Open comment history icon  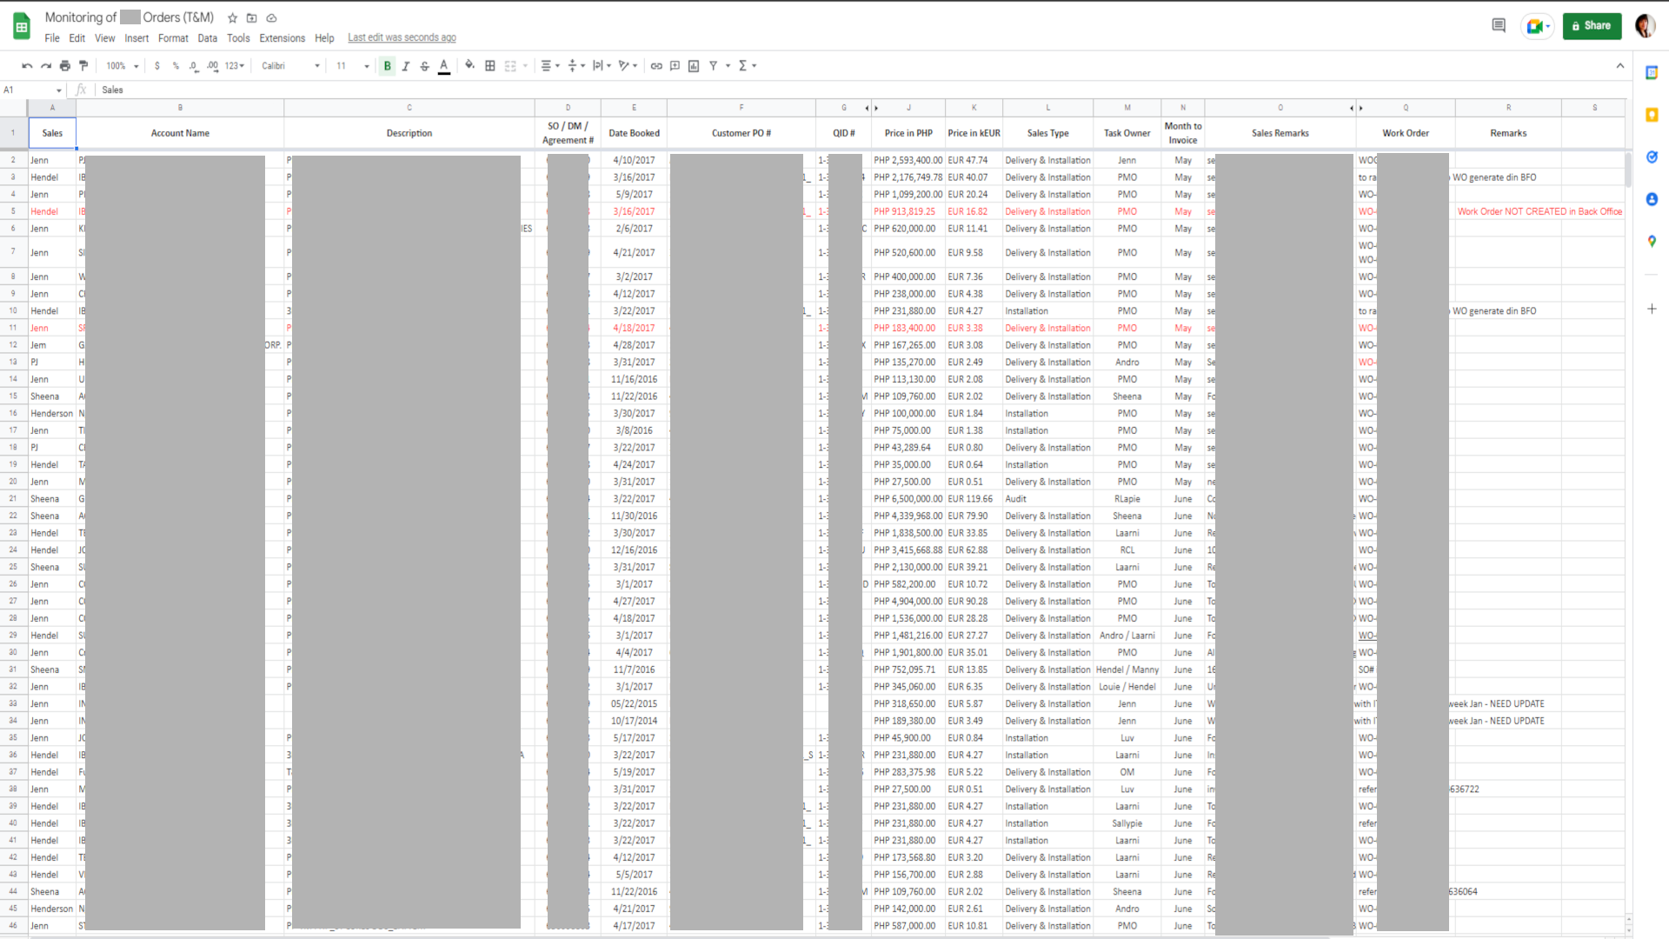pyautogui.click(x=1499, y=26)
